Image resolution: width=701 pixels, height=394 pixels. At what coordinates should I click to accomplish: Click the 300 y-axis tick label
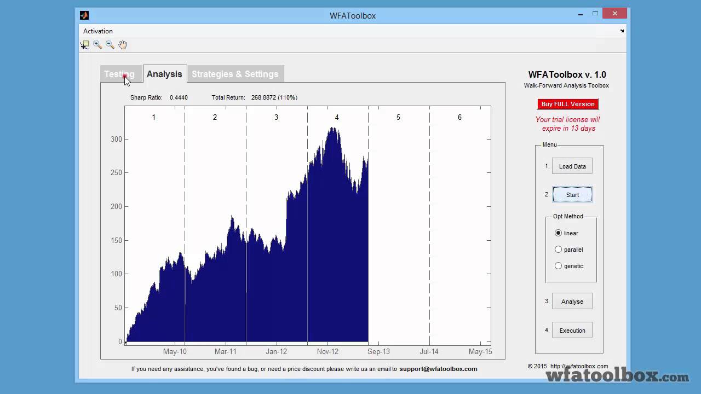coord(116,139)
